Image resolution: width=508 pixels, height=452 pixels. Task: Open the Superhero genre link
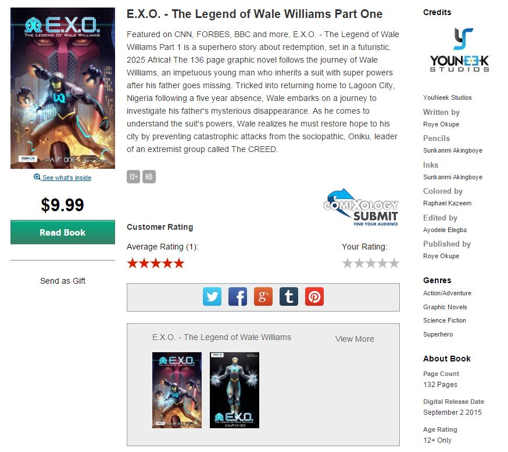tap(438, 334)
